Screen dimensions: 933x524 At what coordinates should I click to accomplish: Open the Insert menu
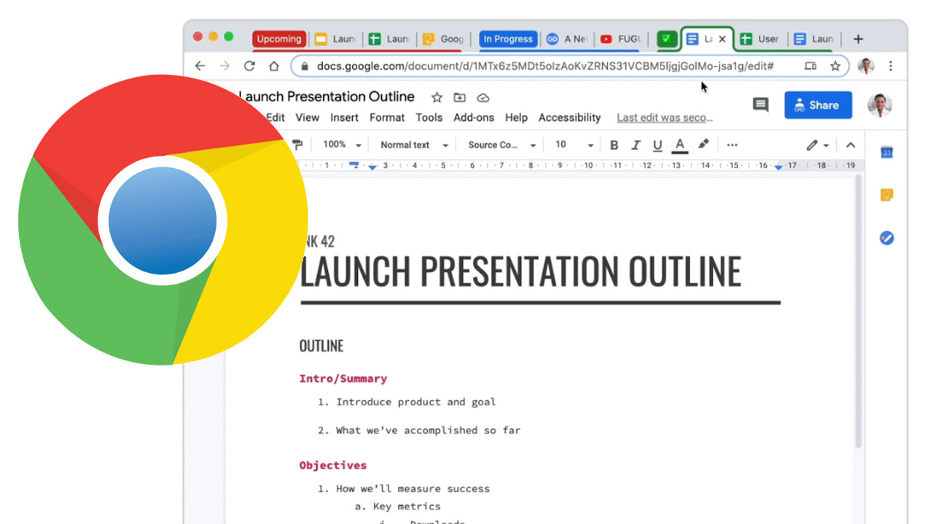coord(344,117)
